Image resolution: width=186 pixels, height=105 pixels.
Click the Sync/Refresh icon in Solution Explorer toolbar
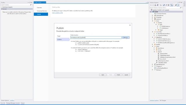pyautogui.click(x=164, y=5)
